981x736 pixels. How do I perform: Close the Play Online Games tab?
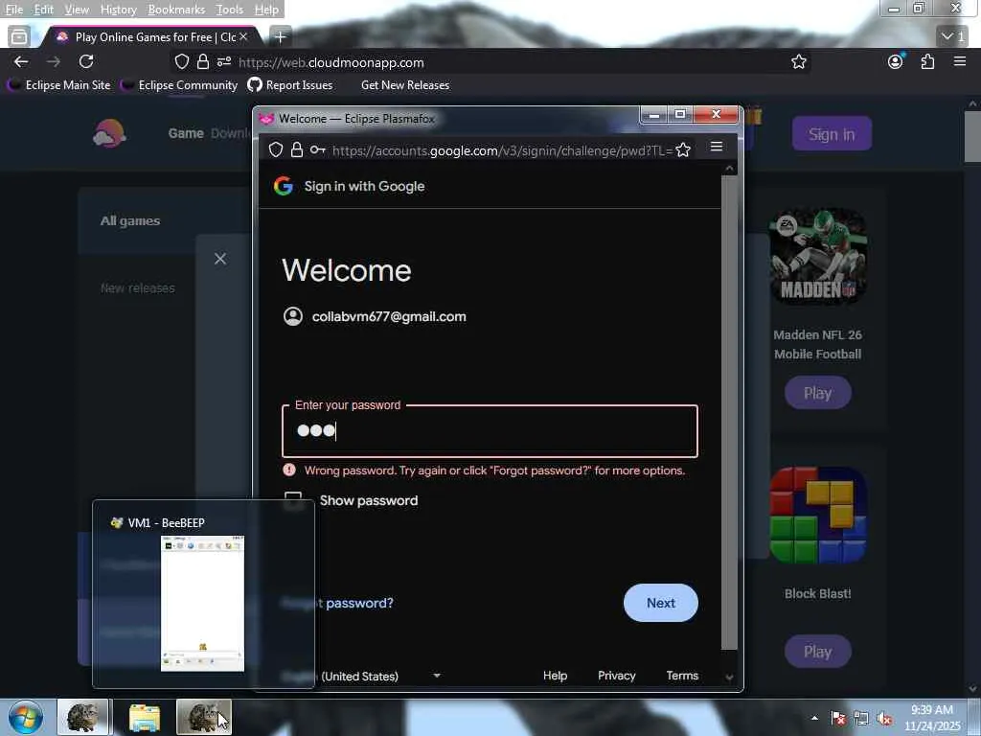point(243,37)
